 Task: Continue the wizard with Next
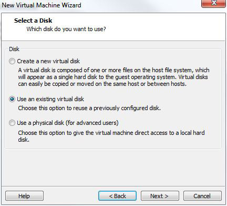(160, 196)
